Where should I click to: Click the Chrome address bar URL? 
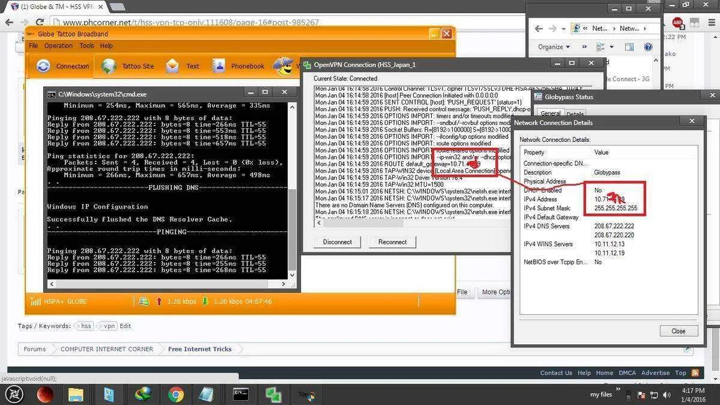[x=190, y=22]
